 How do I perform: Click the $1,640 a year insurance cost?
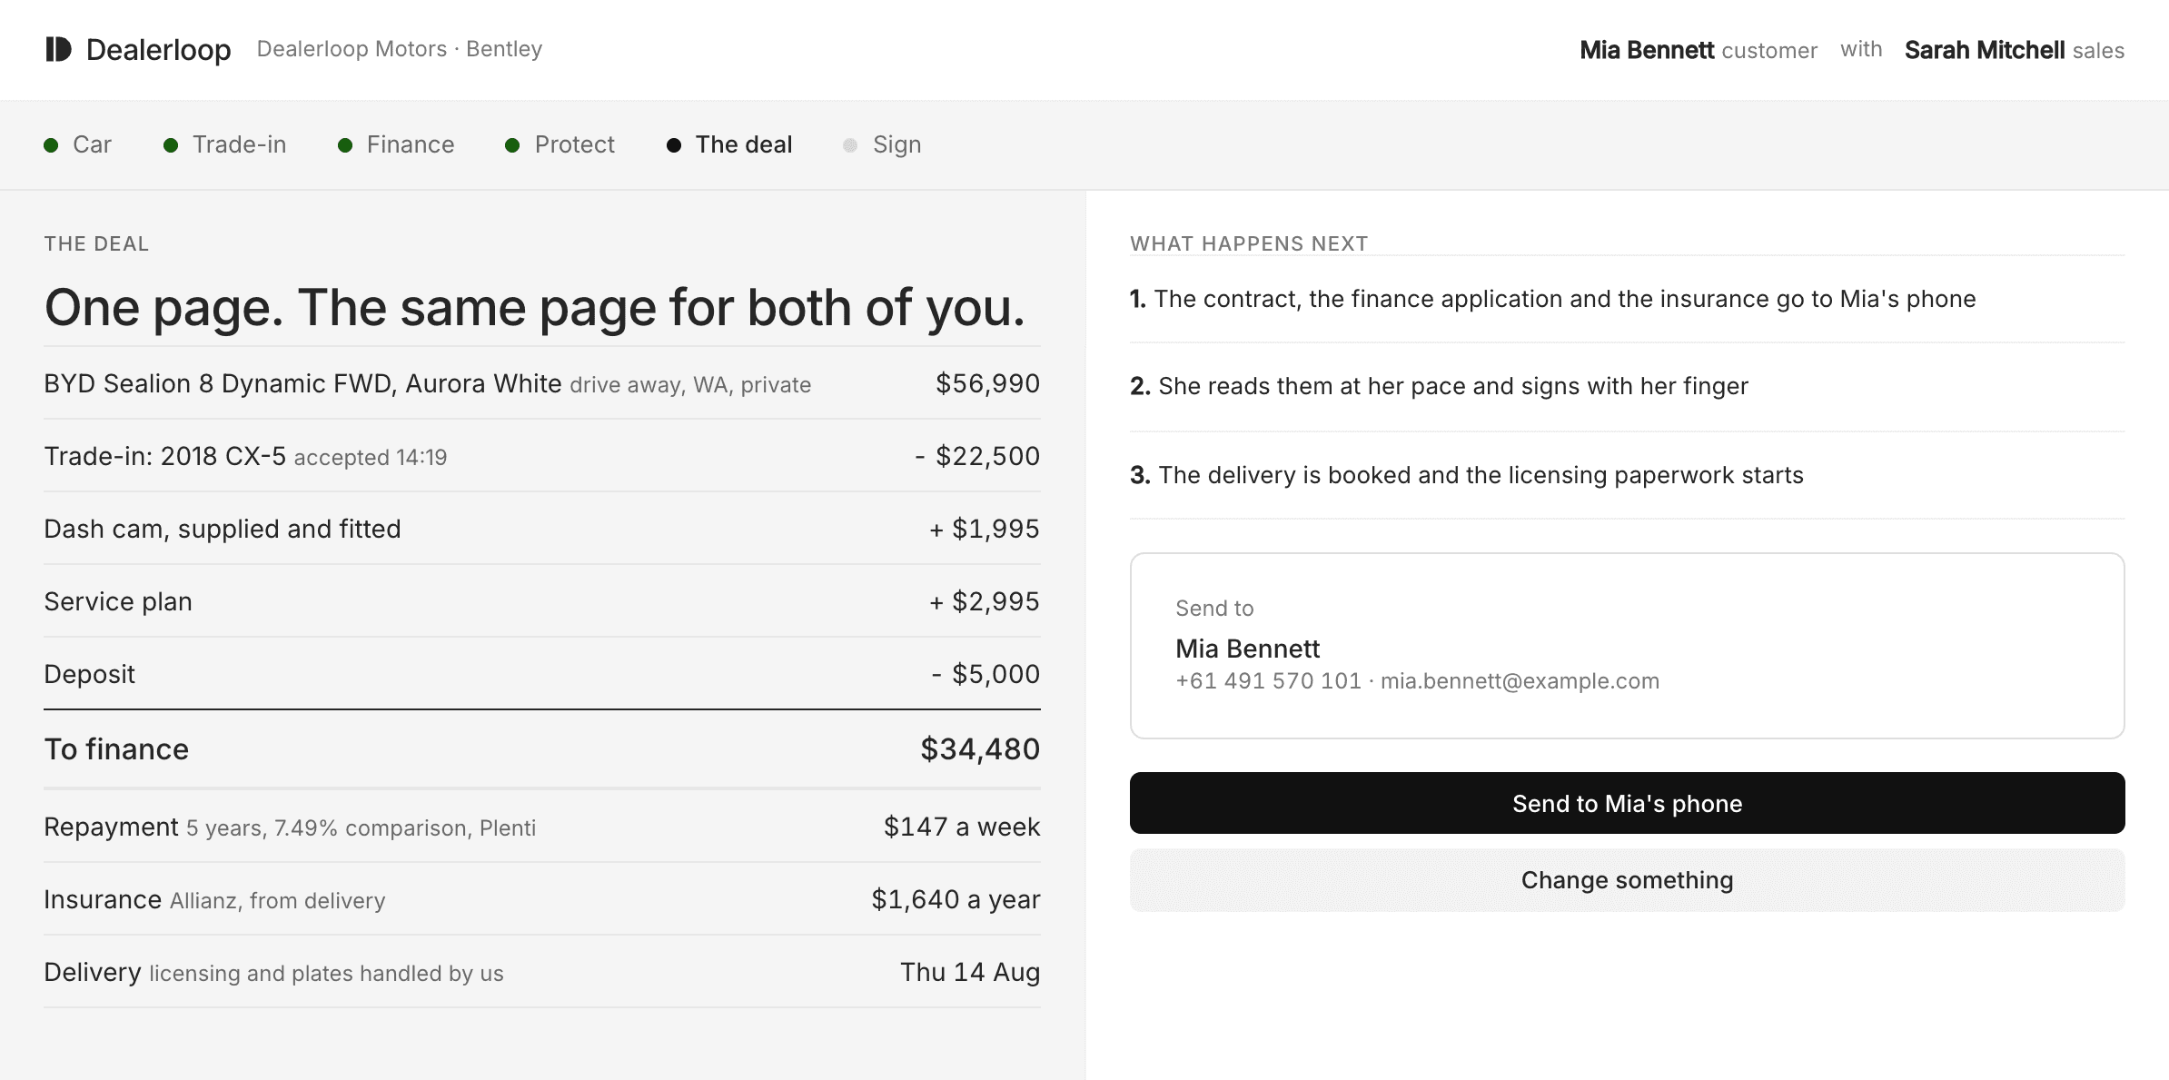pyautogui.click(x=956, y=899)
